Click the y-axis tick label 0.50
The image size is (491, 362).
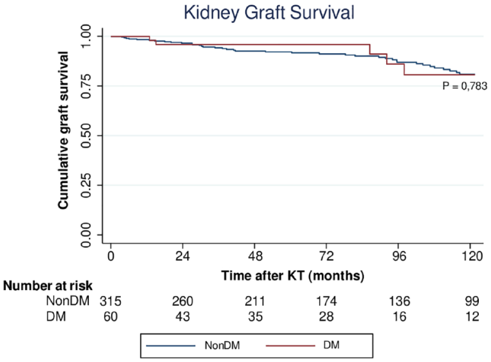click(87, 135)
